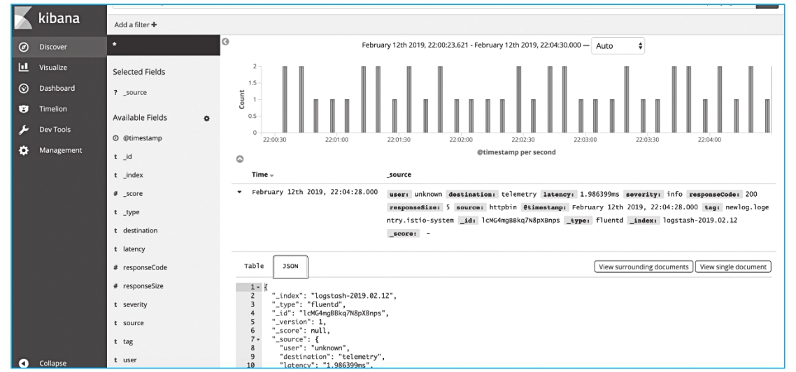Select the responseCode field in the list
The image size is (796, 372).
[145, 267]
